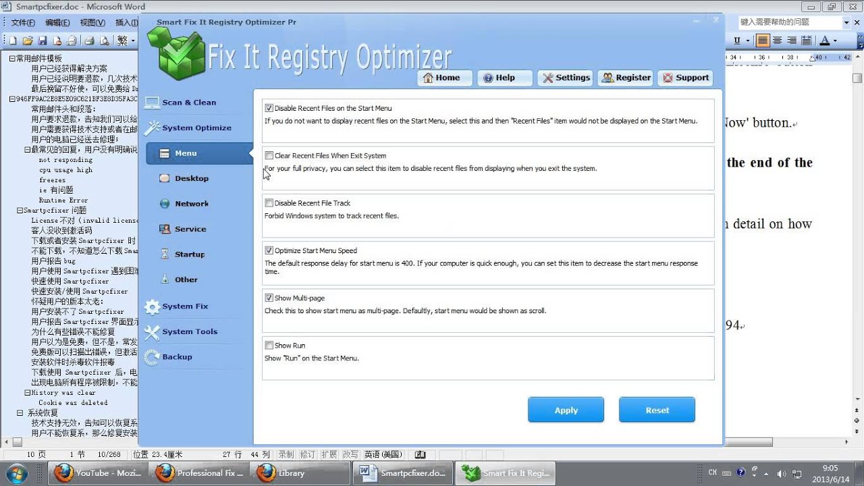Click the 英语(美国) language status entry
The width and height of the screenshot is (864, 486).
[x=384, y=455]
